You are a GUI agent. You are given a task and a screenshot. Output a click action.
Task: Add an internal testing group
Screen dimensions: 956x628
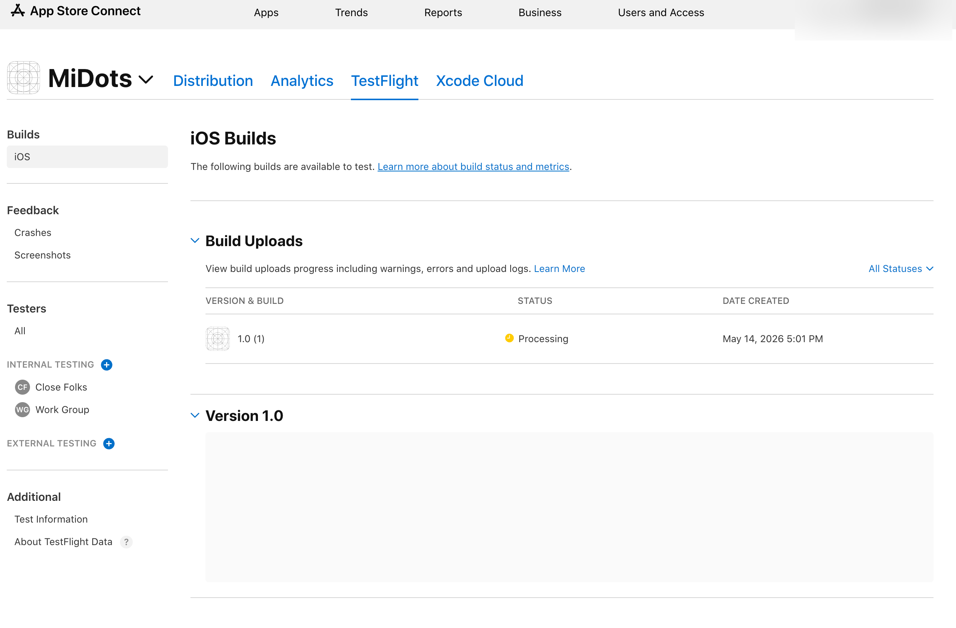pos(106,365)
